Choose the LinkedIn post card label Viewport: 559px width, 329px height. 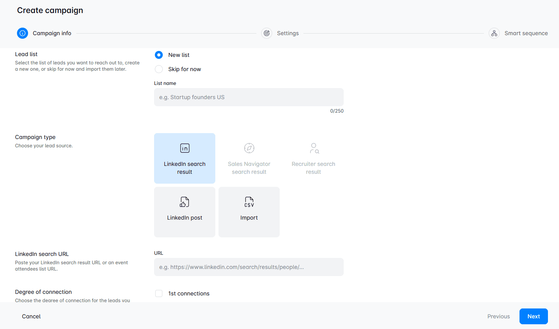click(x=184, y=218)
